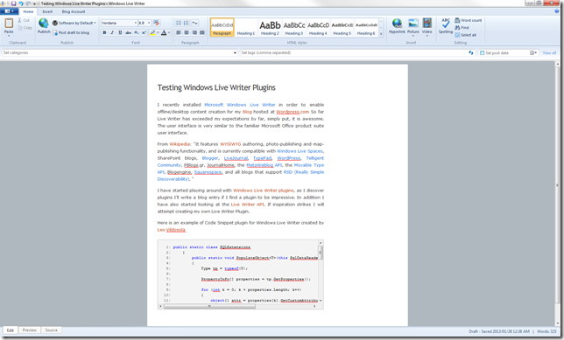Justify the paragraph text
The image size is (564, 340).
coord(202,32)
